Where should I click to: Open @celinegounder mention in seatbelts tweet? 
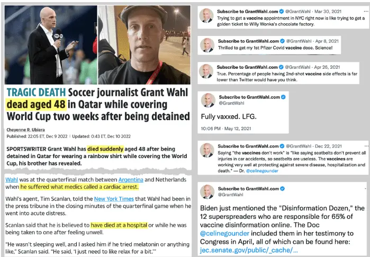(x=262, y=171)
